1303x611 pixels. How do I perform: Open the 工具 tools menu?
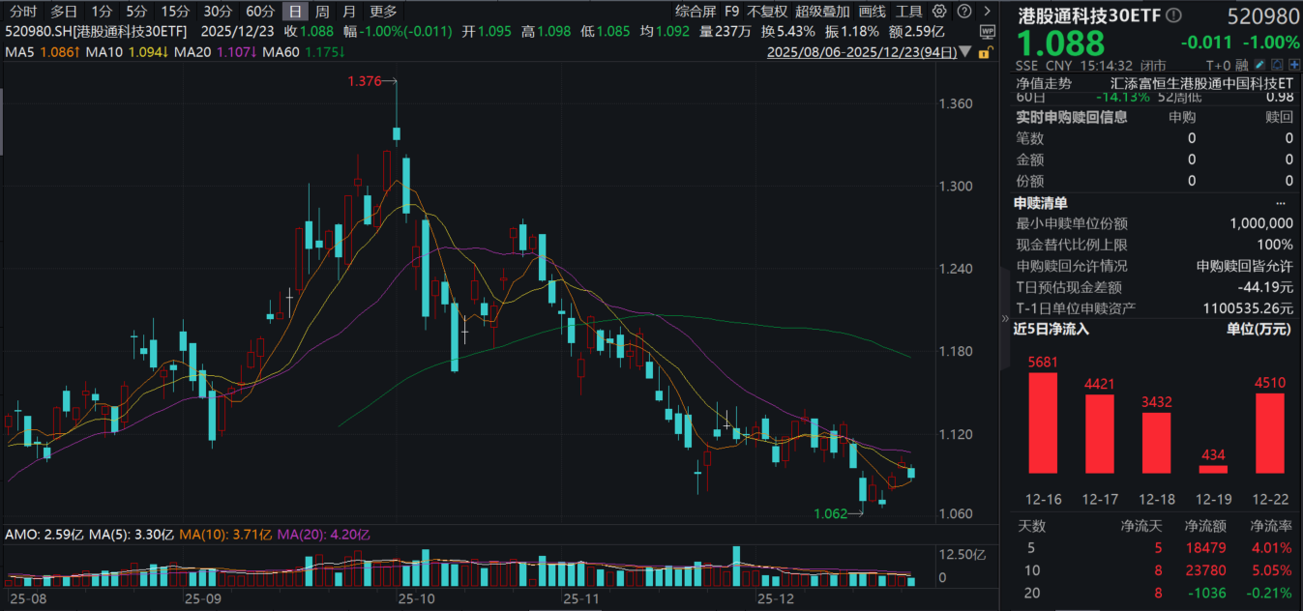(x=909, y=13)
